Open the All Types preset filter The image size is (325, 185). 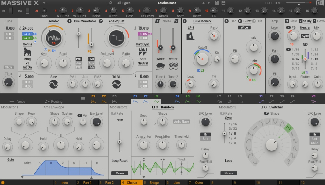124,3
